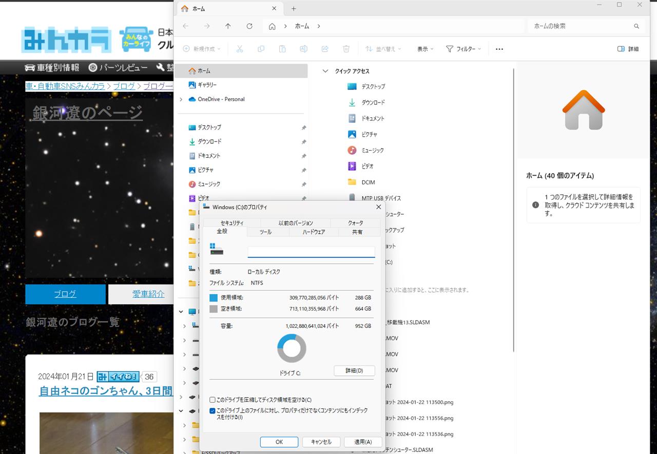Image resolution: width=657 pixels, height=454 pixels.
Task: Click the Cut scissors icon in Explorer toolbar
Action: point(239,49)
